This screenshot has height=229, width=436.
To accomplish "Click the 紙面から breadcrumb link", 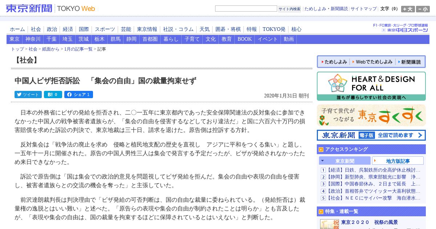I will point(51,49).
